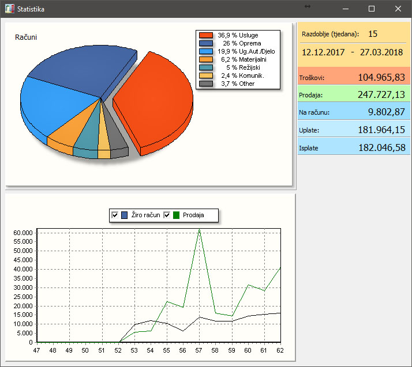Click the Ug.Aut./Djelo legend color box
This screenshot has height=367, width=412.
click(205, 51)
